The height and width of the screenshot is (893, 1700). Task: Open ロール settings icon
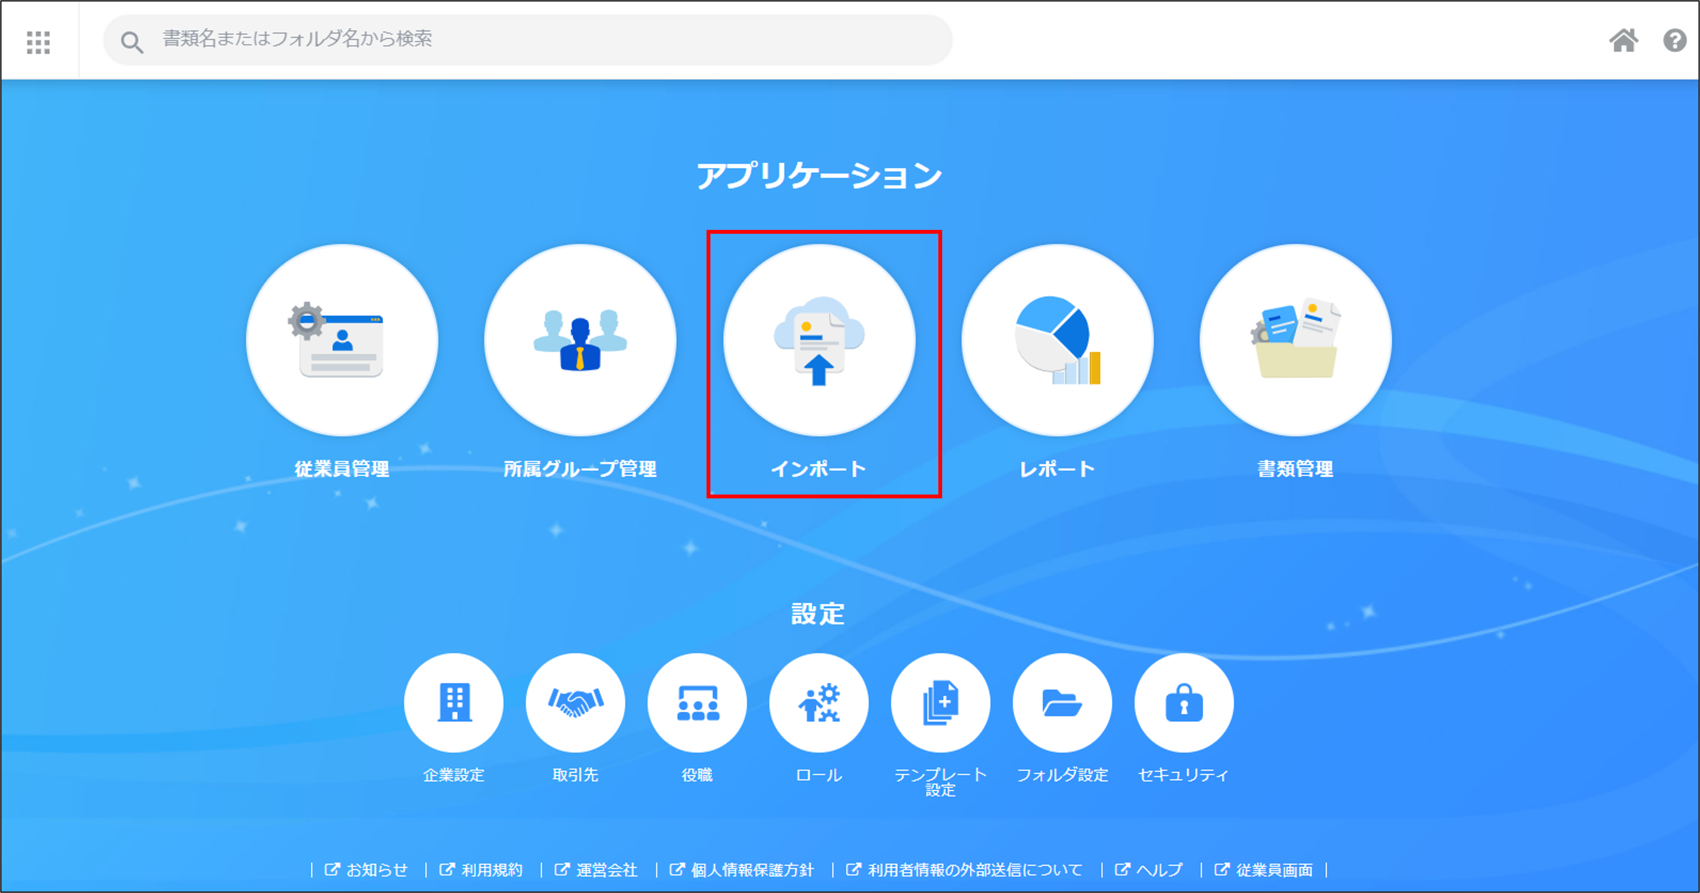point(819,703)
